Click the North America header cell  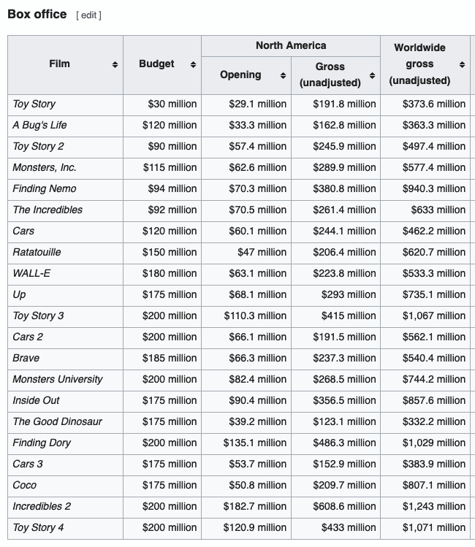[290, 45]
